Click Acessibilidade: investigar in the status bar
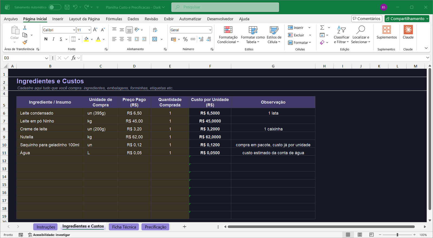Screen dimensions: 433x238 click(x=49, y=235)
